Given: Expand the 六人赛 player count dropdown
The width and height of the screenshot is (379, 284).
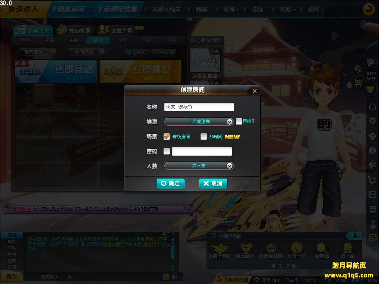Looking at the screenshot, I should [199, 166].
